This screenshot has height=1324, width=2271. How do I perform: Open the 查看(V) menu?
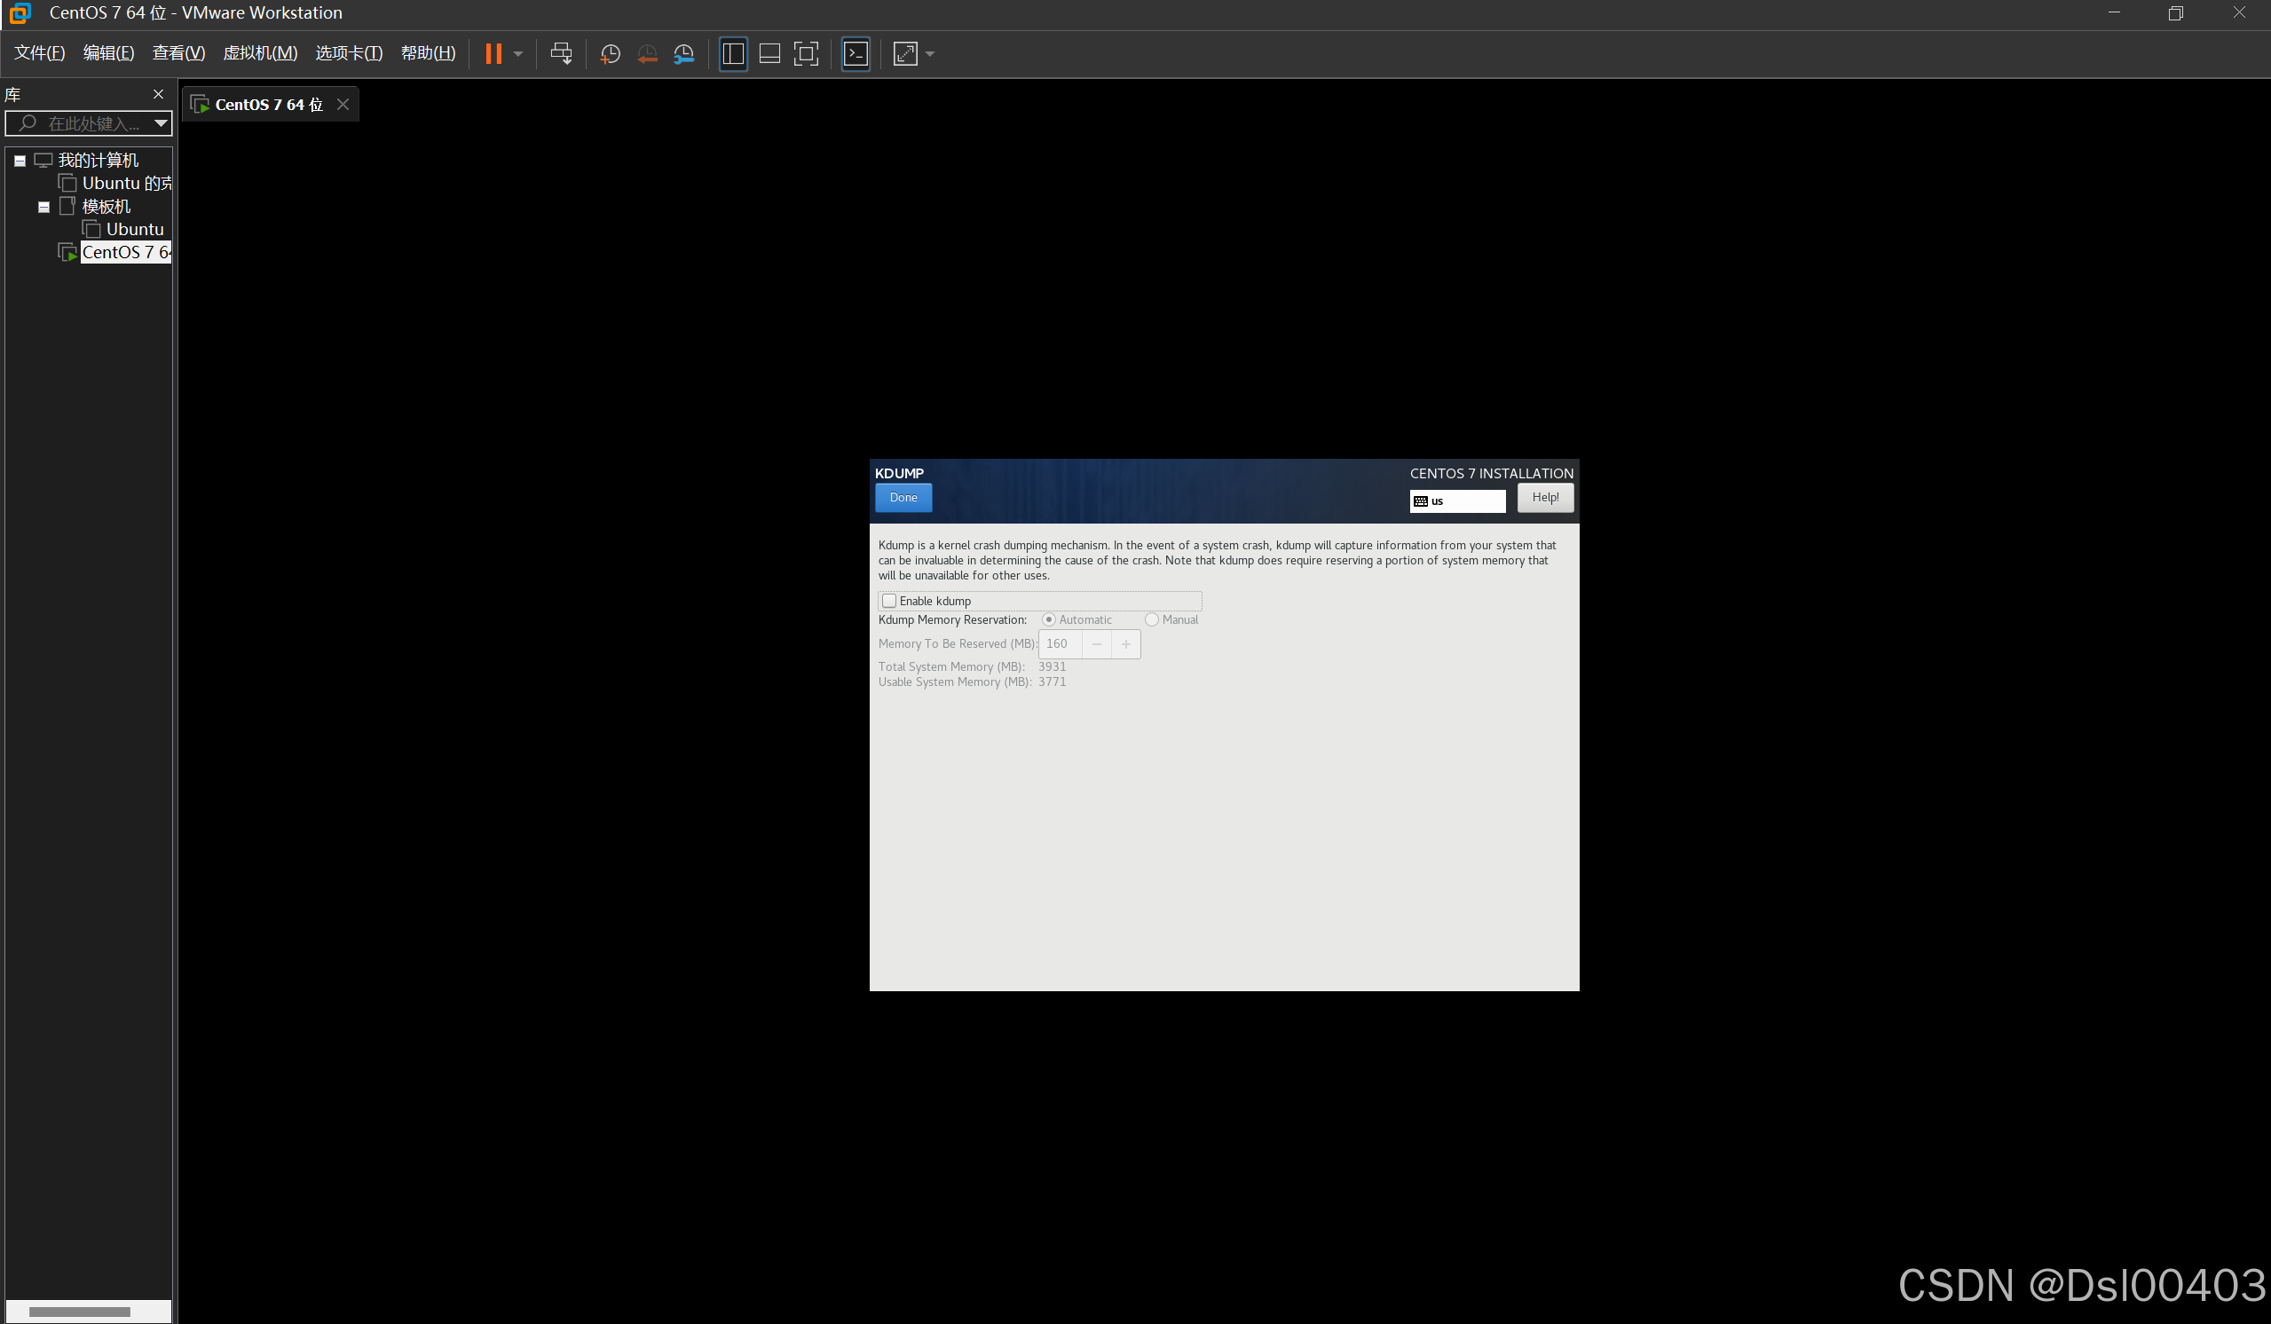(178, 53)
